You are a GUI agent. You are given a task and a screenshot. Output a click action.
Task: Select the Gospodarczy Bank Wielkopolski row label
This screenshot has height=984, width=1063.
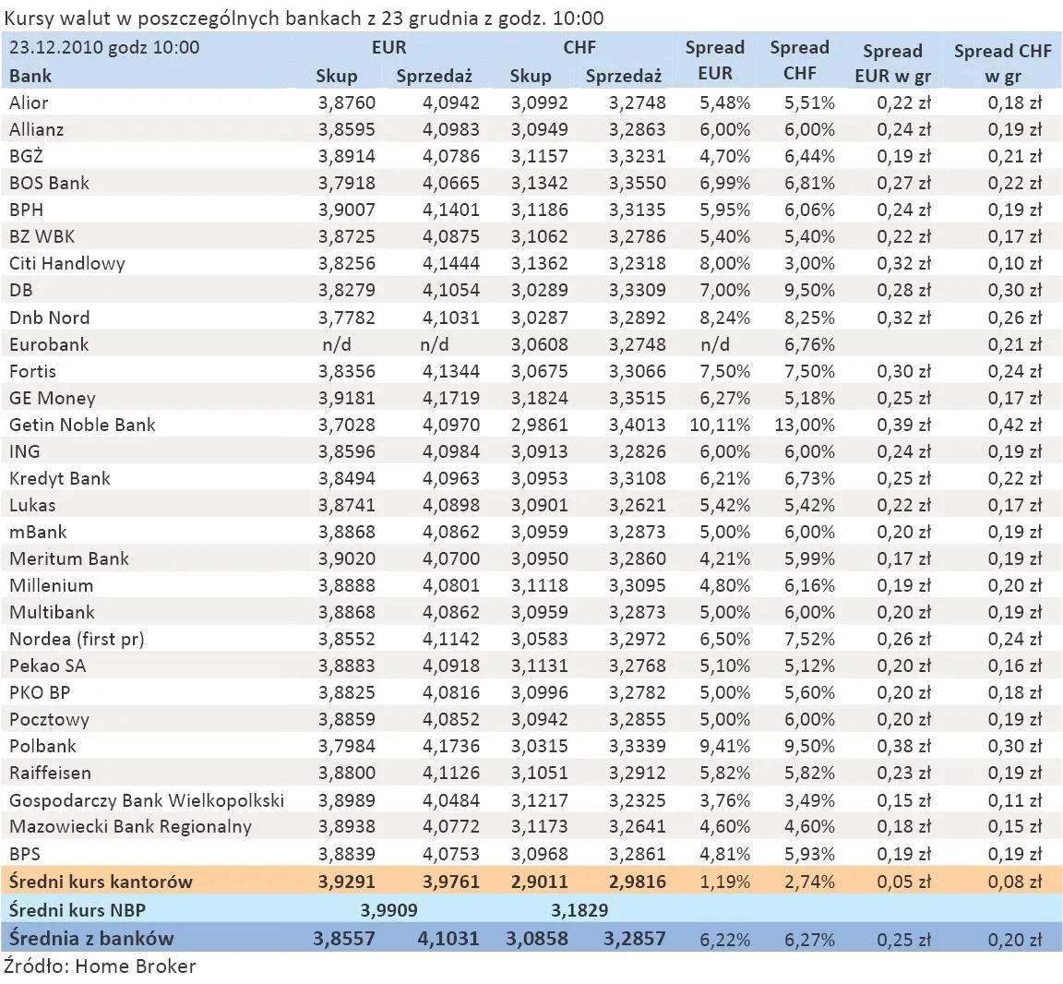pos(147,799)
